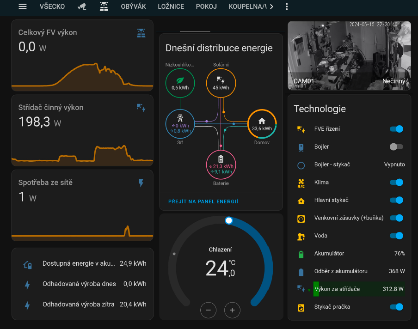The width and height of the screenshot is (418, 329).
Task: Disable the Klima switch
Action: point(396,182)
